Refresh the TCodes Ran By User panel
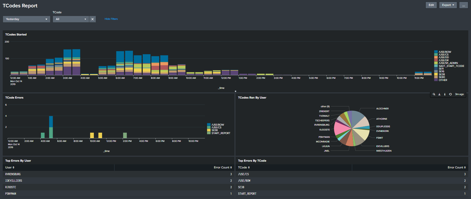 pos(450,94)
